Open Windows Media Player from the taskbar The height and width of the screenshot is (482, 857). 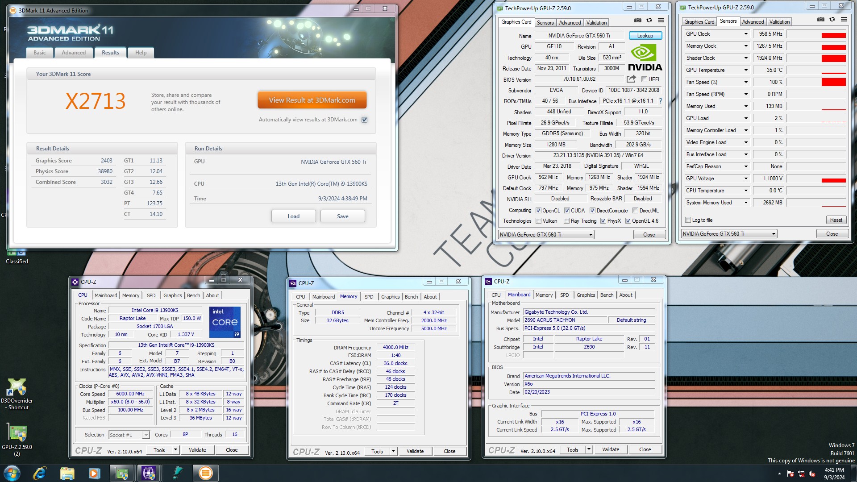click(x=94, y=473)
